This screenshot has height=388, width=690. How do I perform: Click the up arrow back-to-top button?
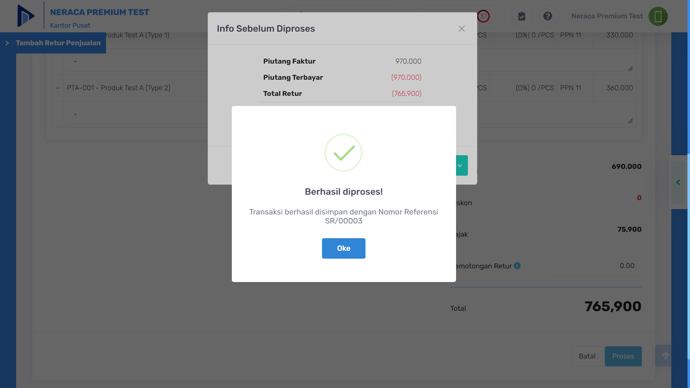(x=664, y=356)
